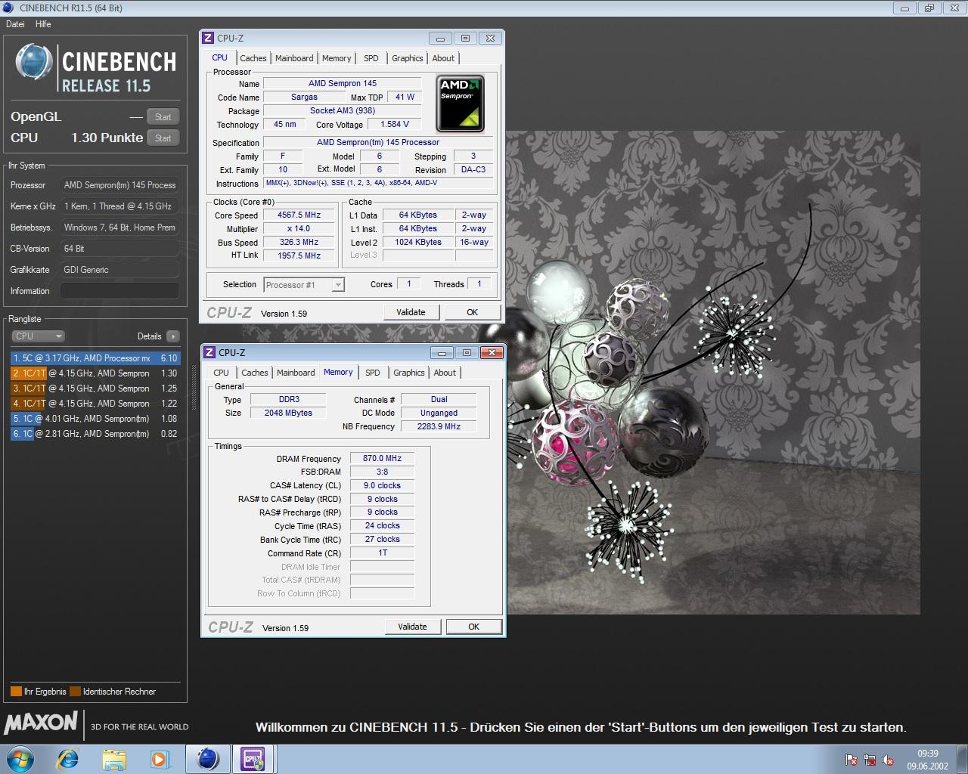
Task: Switch to CPU-Z taskbar button
Action: [253, 759]
